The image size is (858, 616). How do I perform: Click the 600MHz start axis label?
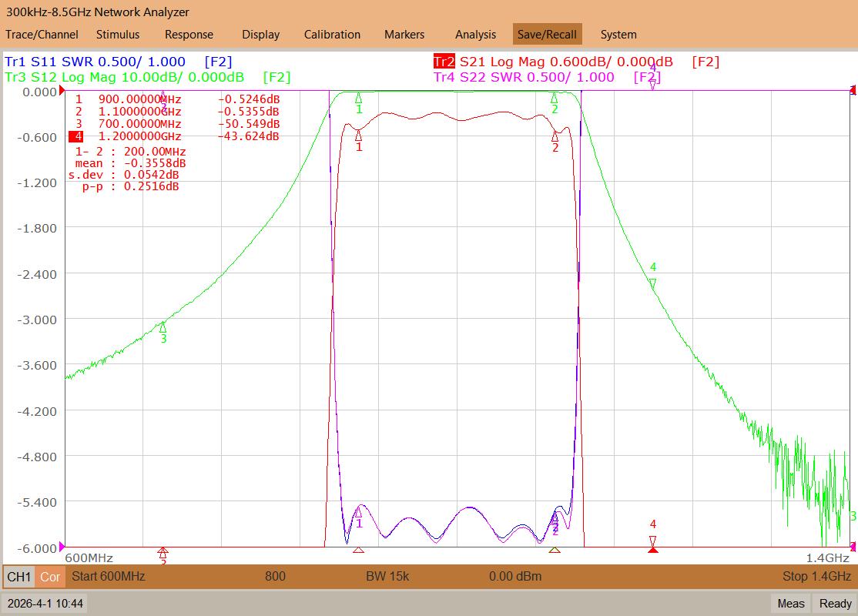point(89,558)
